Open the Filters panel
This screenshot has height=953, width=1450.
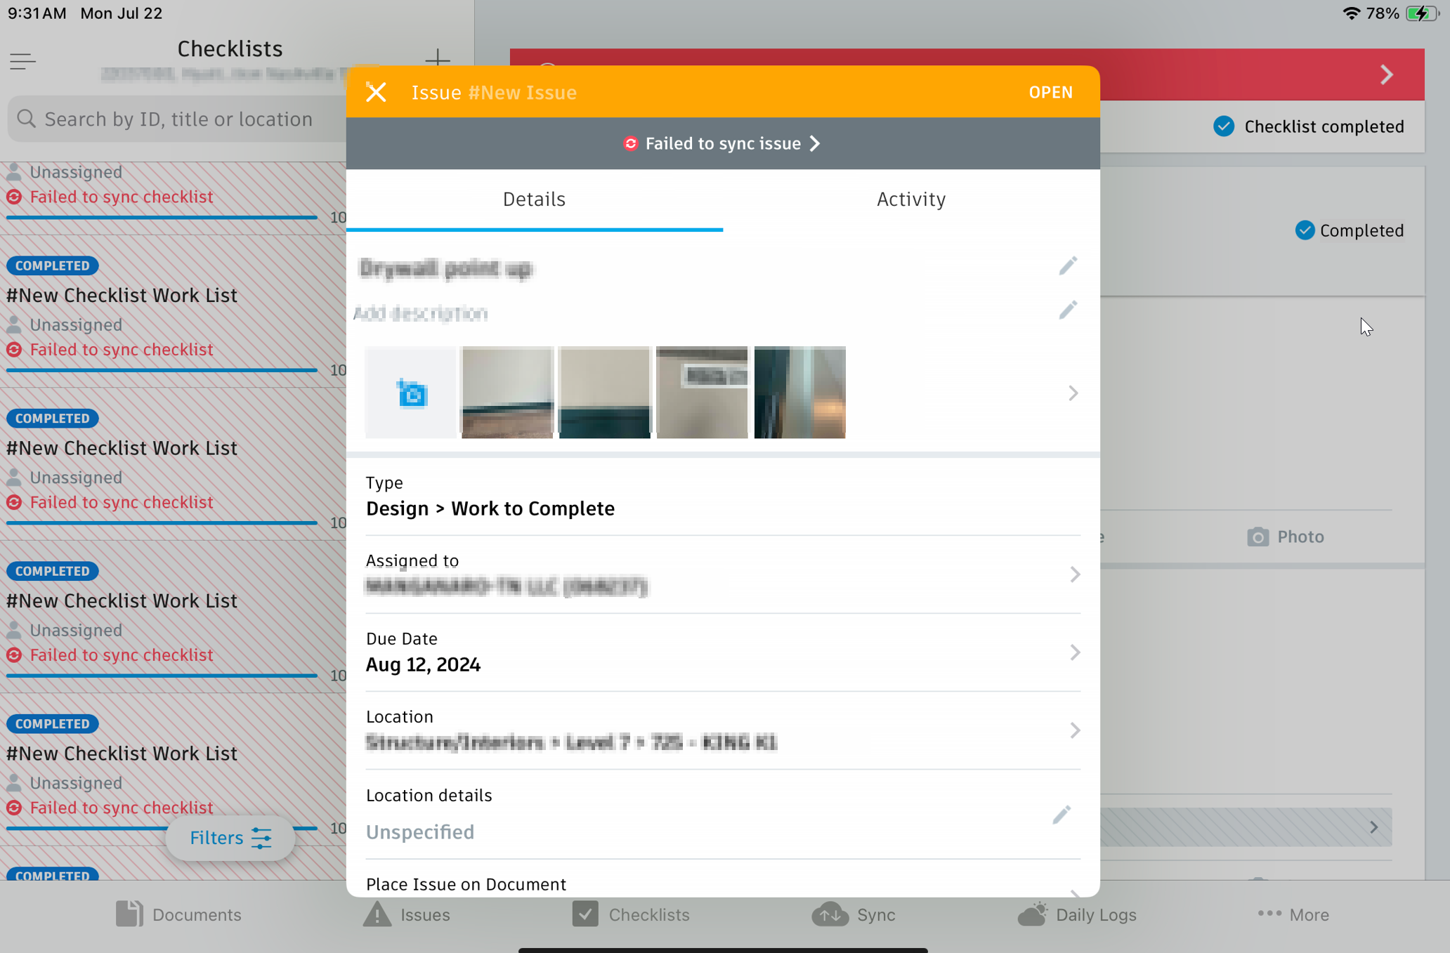click(230, 837)
